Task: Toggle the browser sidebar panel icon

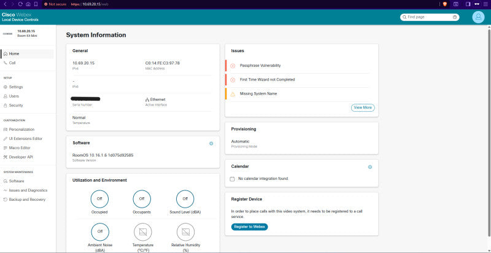Action: point(468,4)
